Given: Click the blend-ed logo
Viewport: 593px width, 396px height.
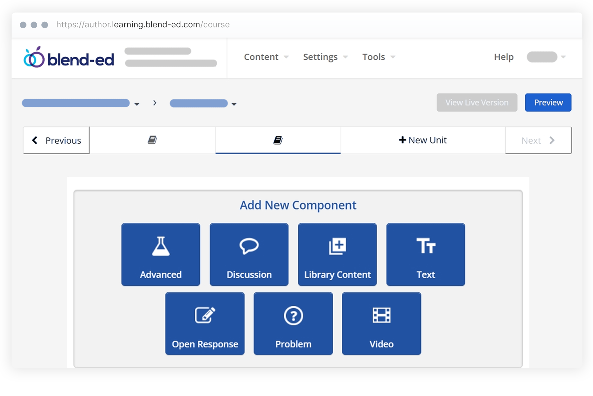Looking at the screenshot, I should coord(69,58).
